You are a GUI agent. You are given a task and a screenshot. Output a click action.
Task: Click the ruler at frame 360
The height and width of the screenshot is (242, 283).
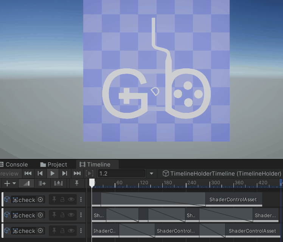pos(239,183)
